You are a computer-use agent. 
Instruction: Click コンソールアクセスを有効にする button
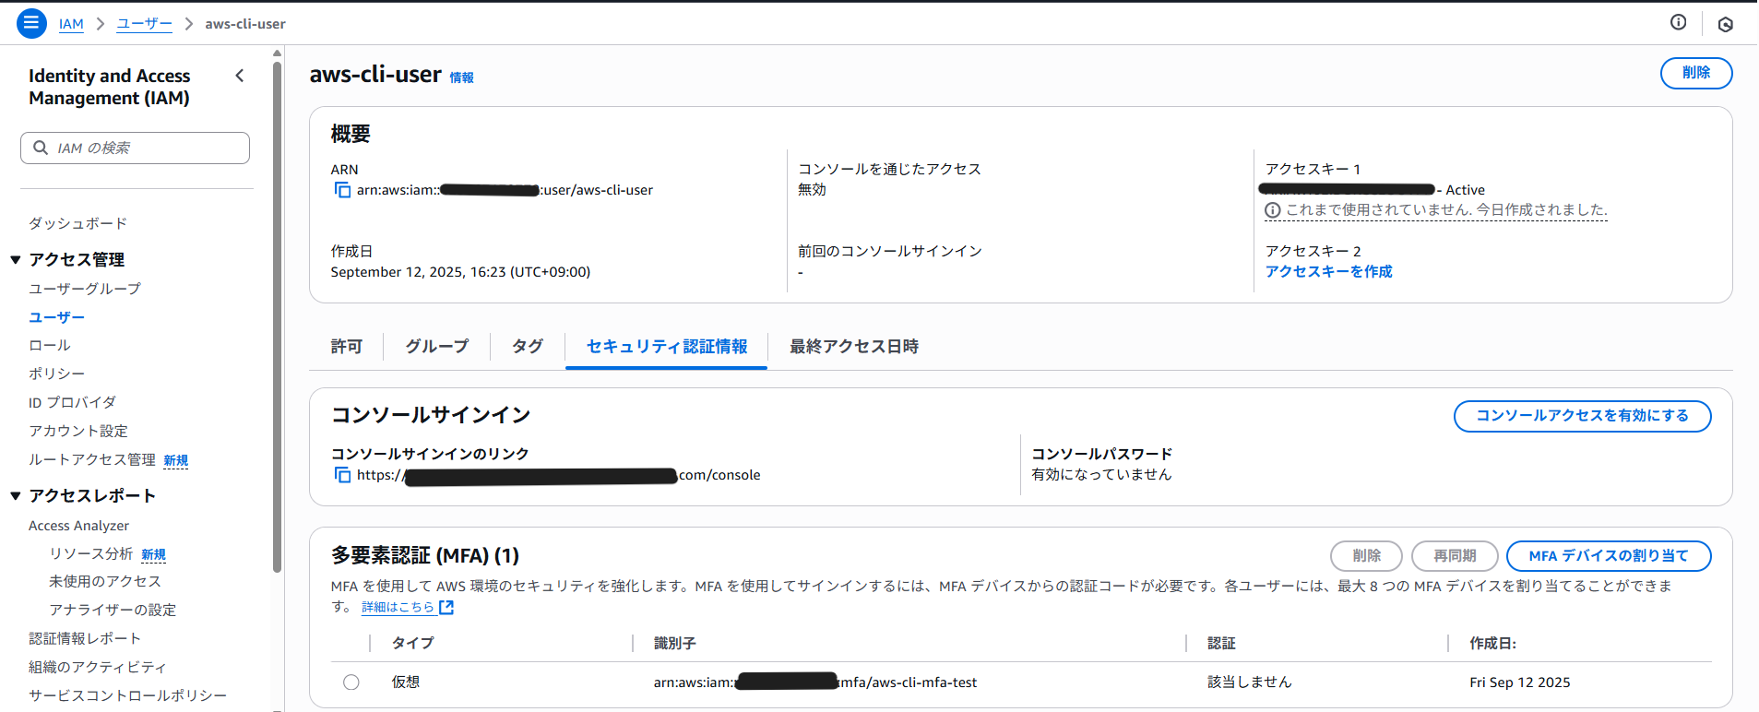(x=1583, y=416)
